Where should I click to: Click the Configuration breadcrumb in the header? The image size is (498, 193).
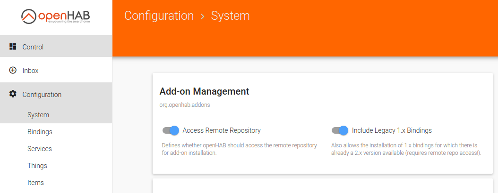point(159,16)
